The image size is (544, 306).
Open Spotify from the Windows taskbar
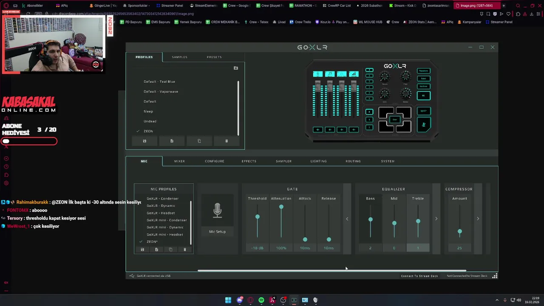coord(261,300)
